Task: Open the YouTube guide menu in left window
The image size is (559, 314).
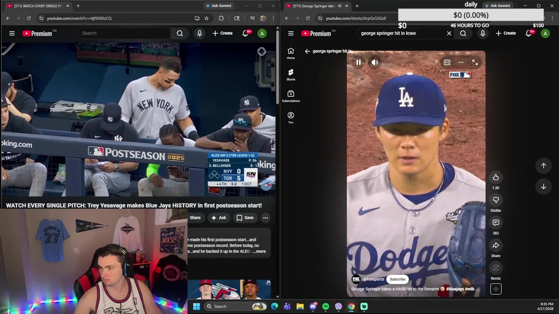Action: (12, 33)
